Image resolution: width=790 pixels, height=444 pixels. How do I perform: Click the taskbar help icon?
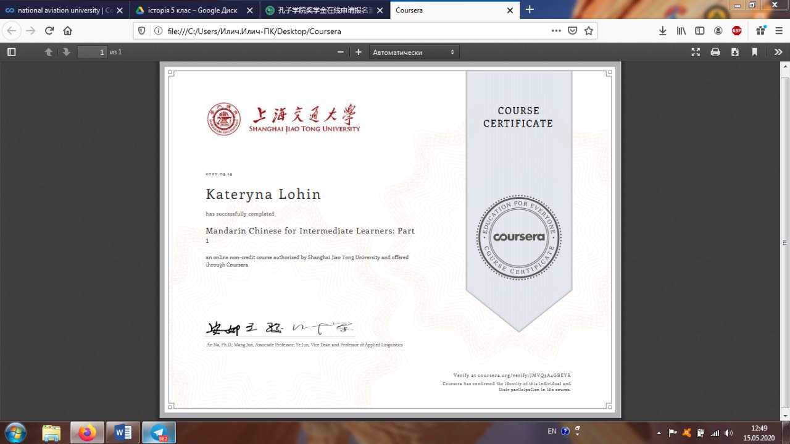[565, 431]
